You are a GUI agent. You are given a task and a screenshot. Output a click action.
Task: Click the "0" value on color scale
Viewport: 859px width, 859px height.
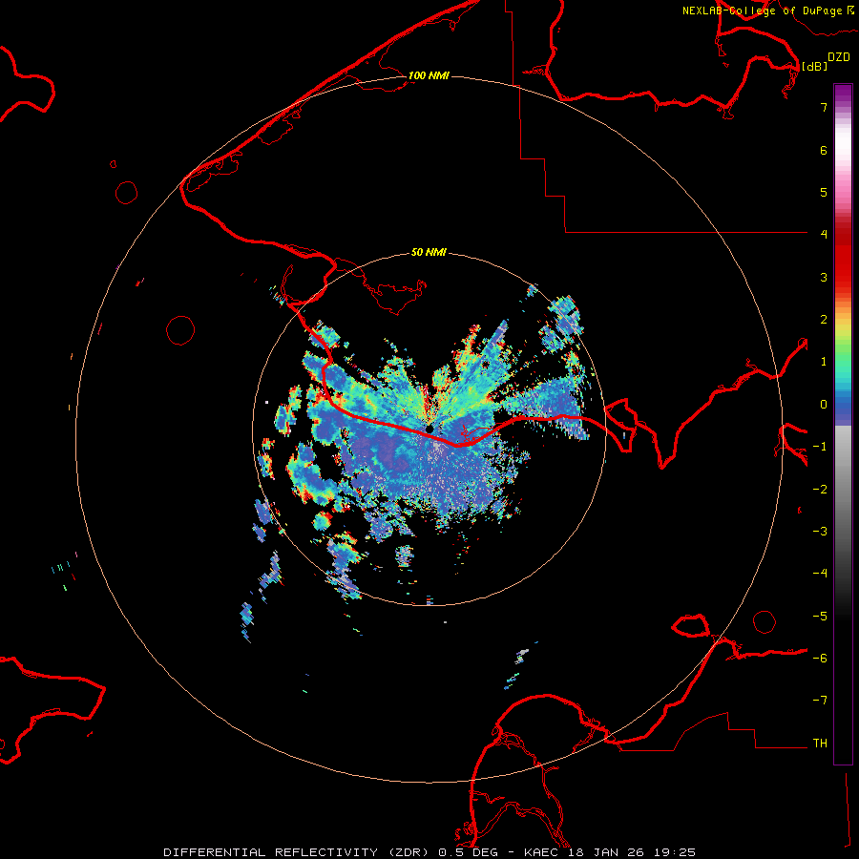click(824, 405)
